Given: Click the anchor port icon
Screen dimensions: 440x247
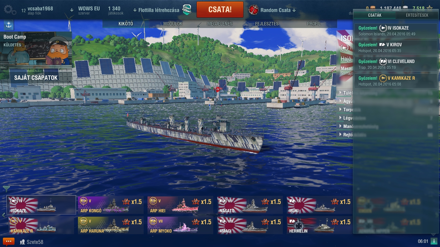Looking at the screenshot, I should (9, 25).
